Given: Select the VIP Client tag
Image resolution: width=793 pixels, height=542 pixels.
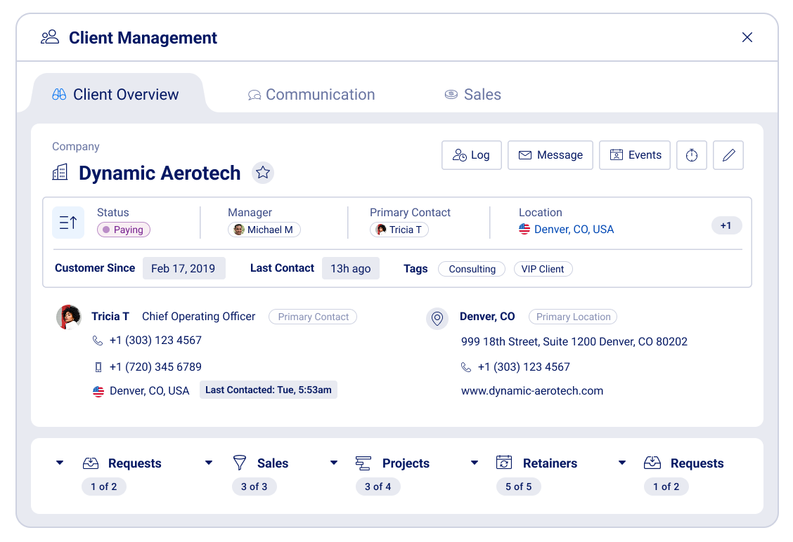Looking at the screenshot, I should tap(543, 269).
